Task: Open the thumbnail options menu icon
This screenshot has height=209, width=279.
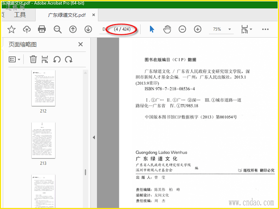Action: (x=14, y=59)
